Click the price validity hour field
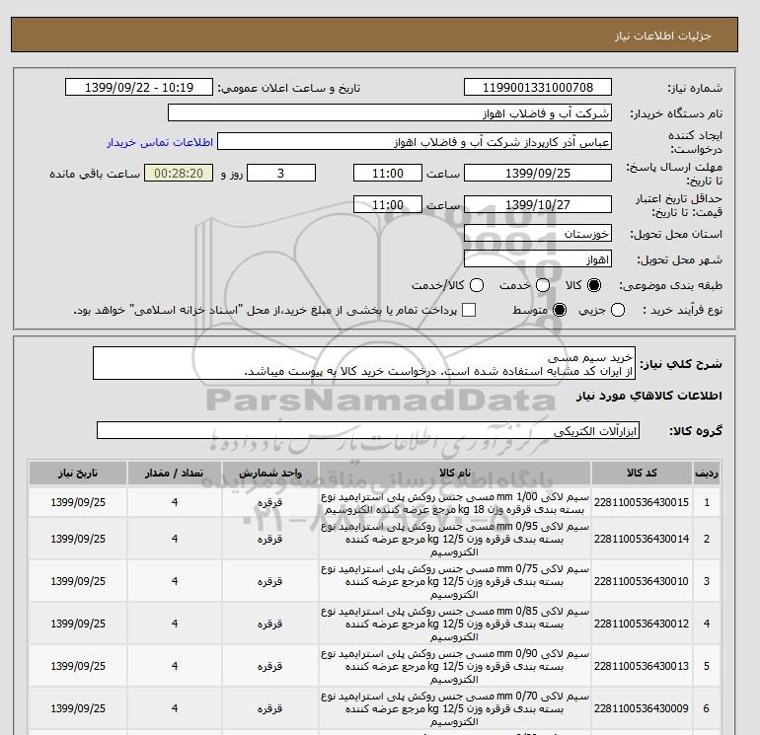The image size is (760, 735). pyautogui.click(x=388, y=204)
